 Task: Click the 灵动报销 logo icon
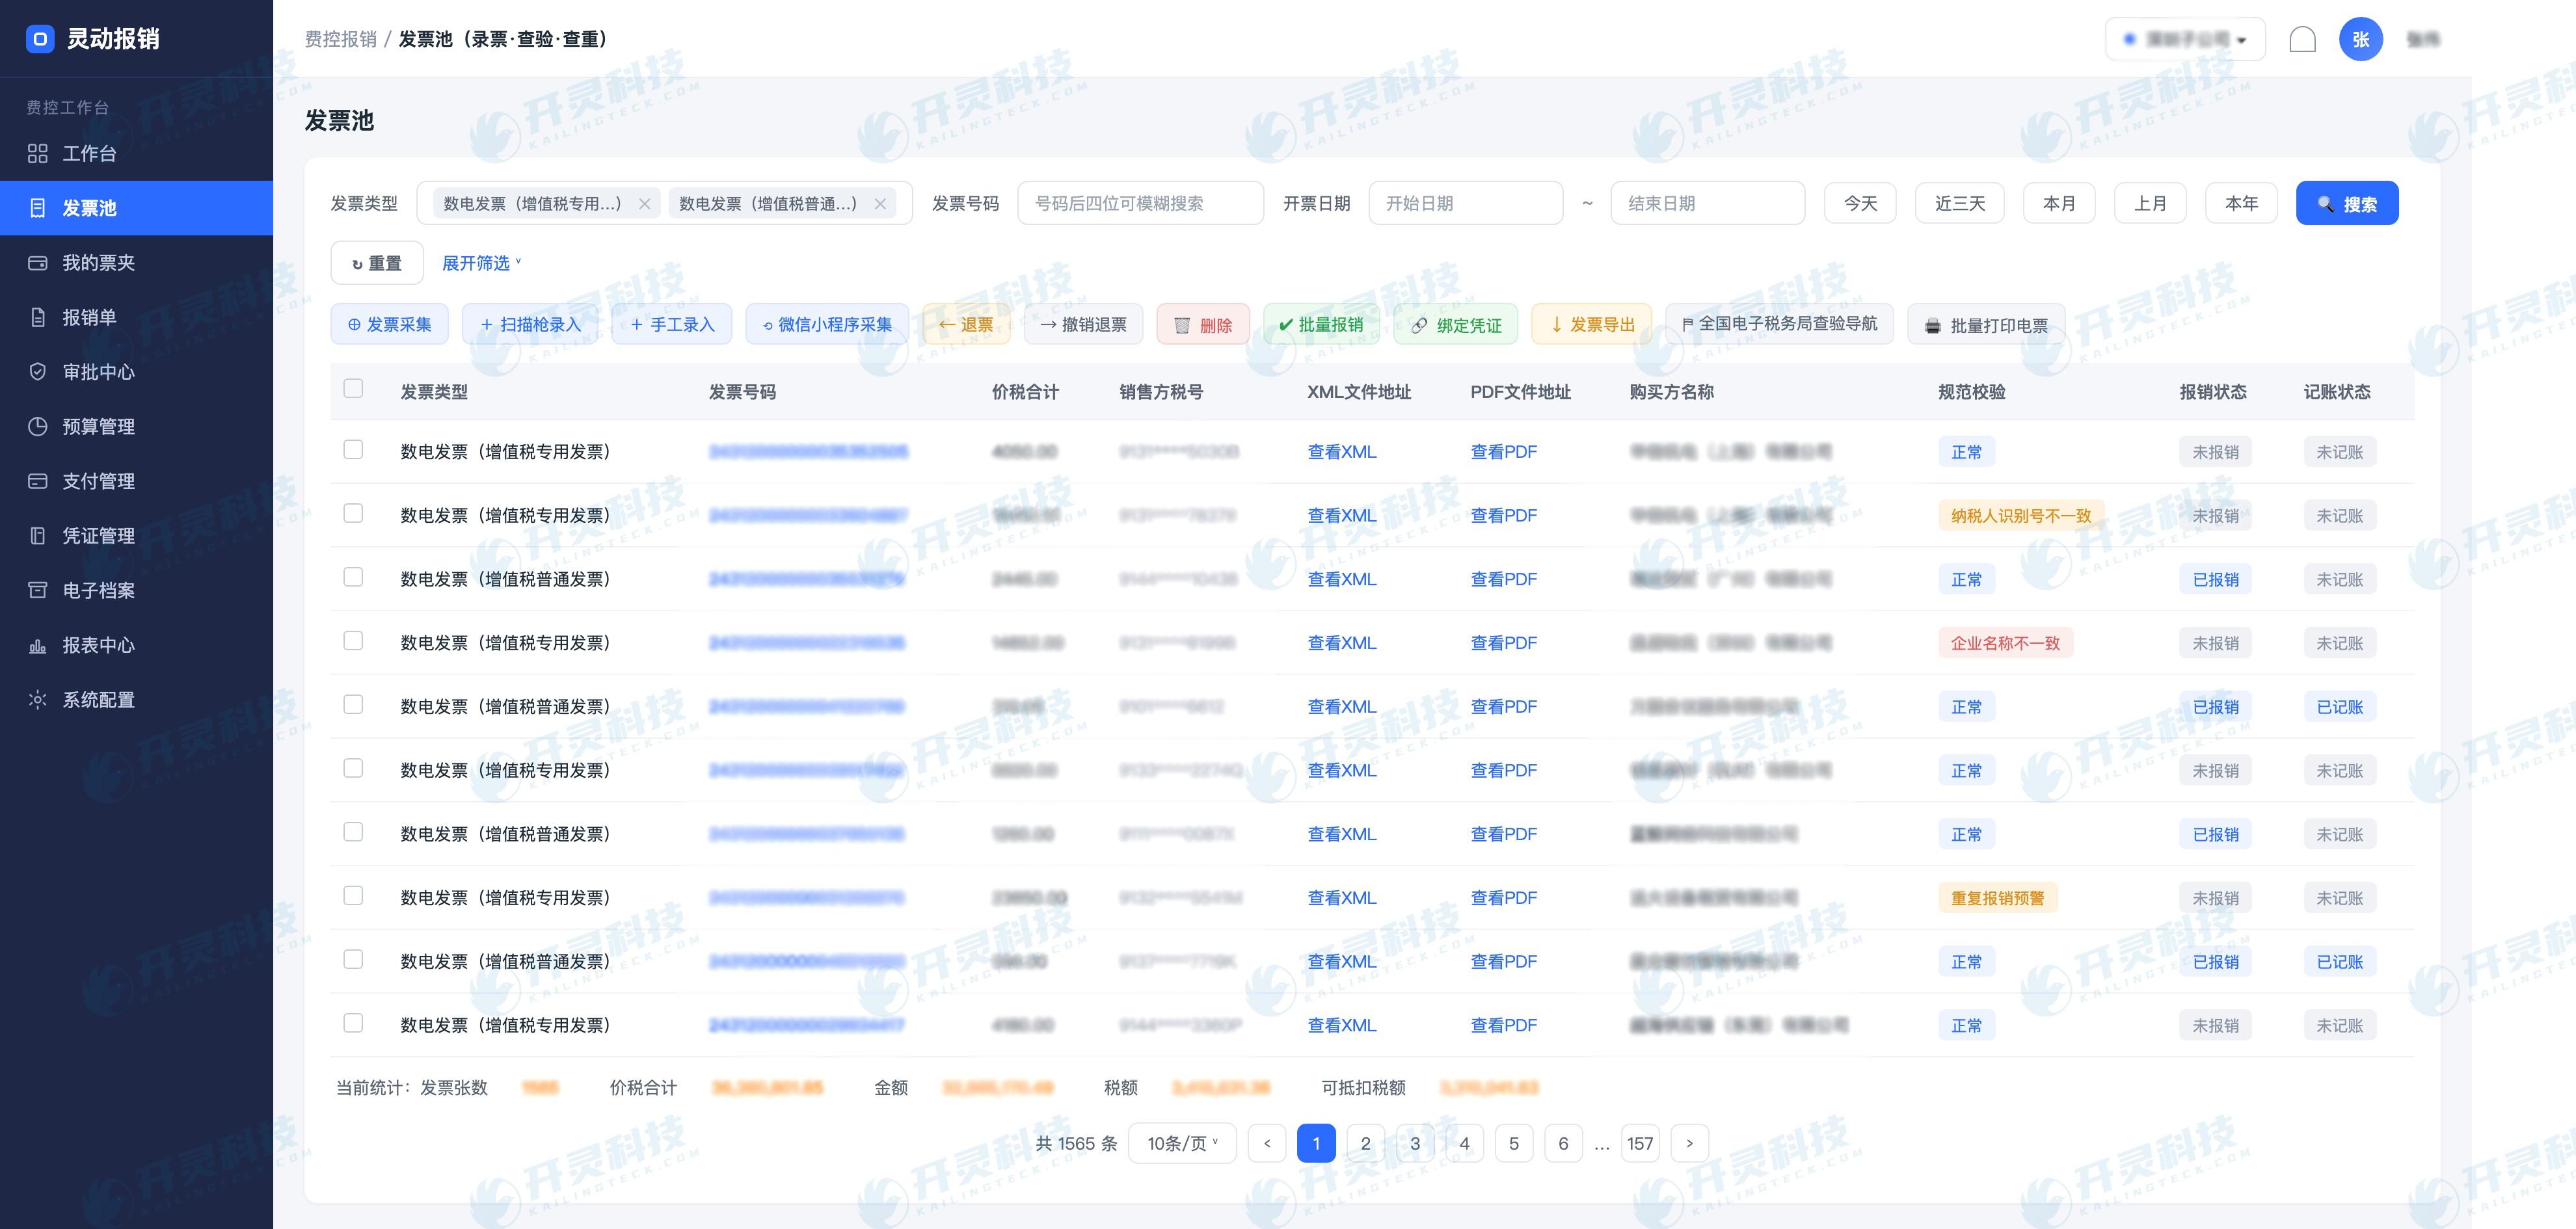[40, 39]
